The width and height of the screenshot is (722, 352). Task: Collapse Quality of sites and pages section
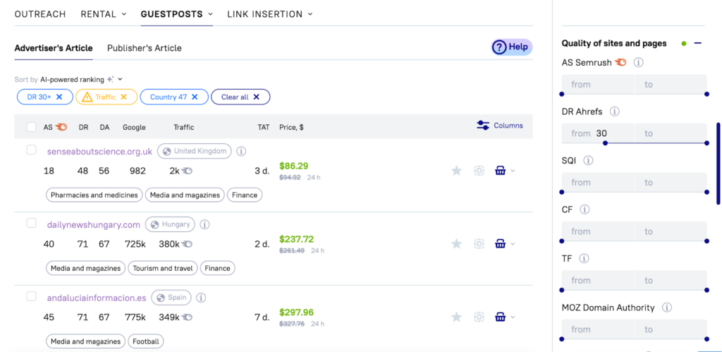(x=698, y=44)
